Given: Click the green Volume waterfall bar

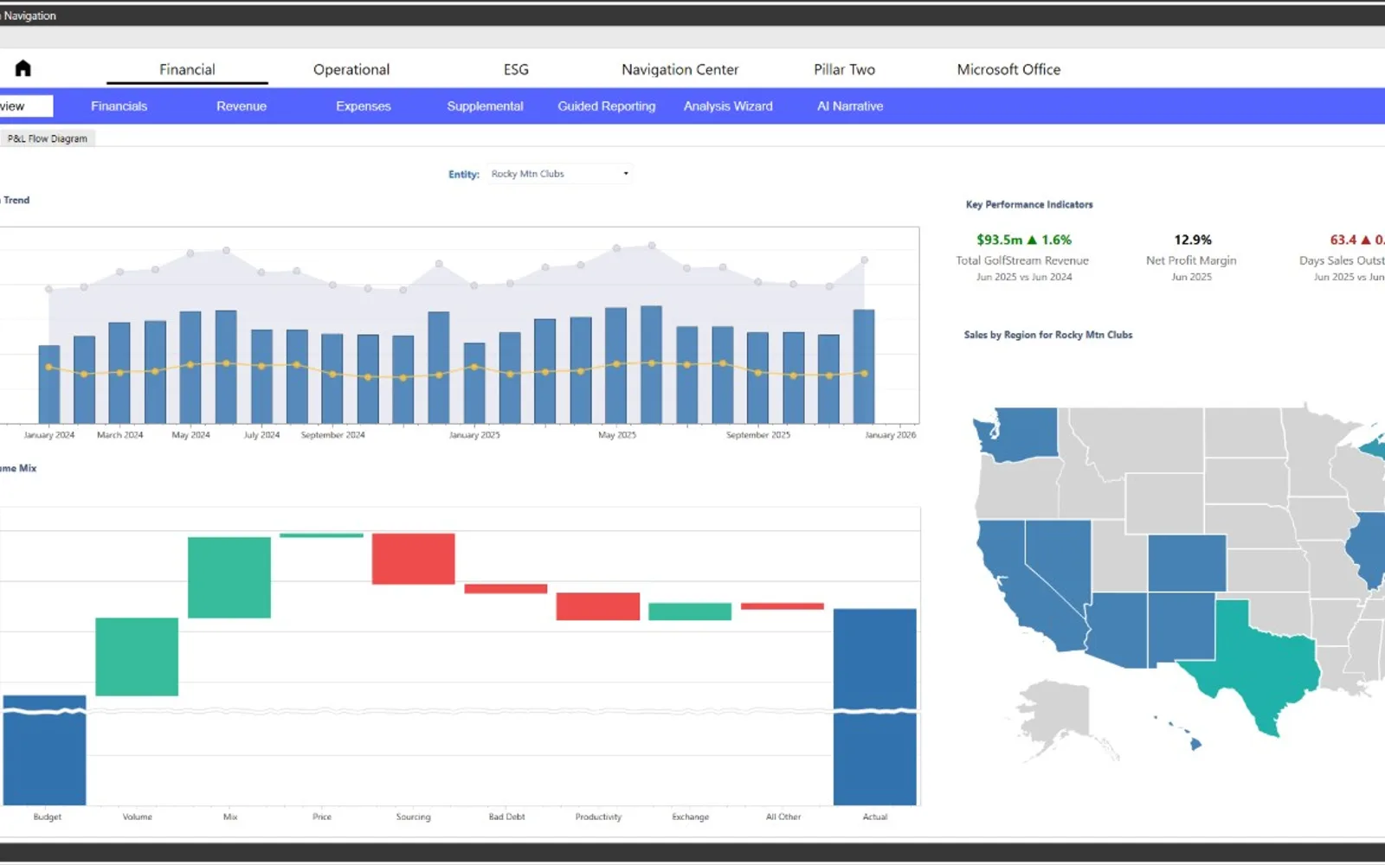Looking at the screenshot, I should [x=137, y=657].
